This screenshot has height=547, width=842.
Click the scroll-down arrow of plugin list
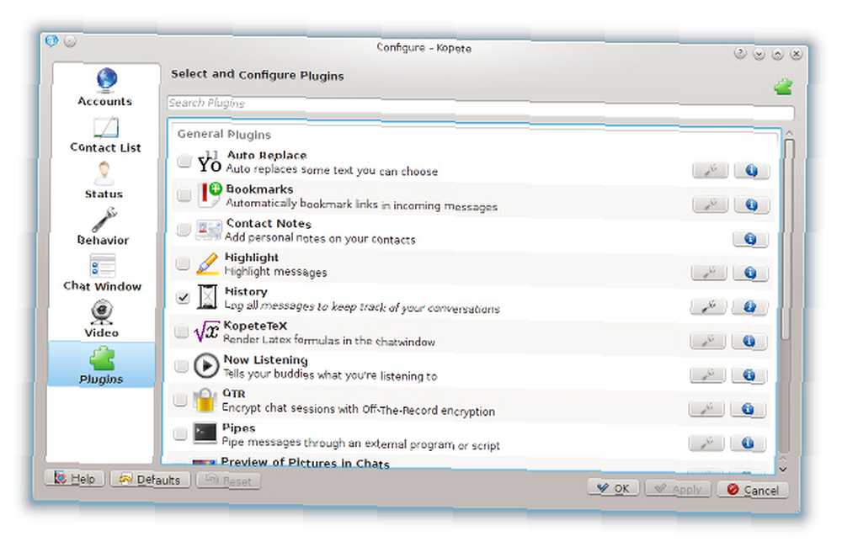783,469
